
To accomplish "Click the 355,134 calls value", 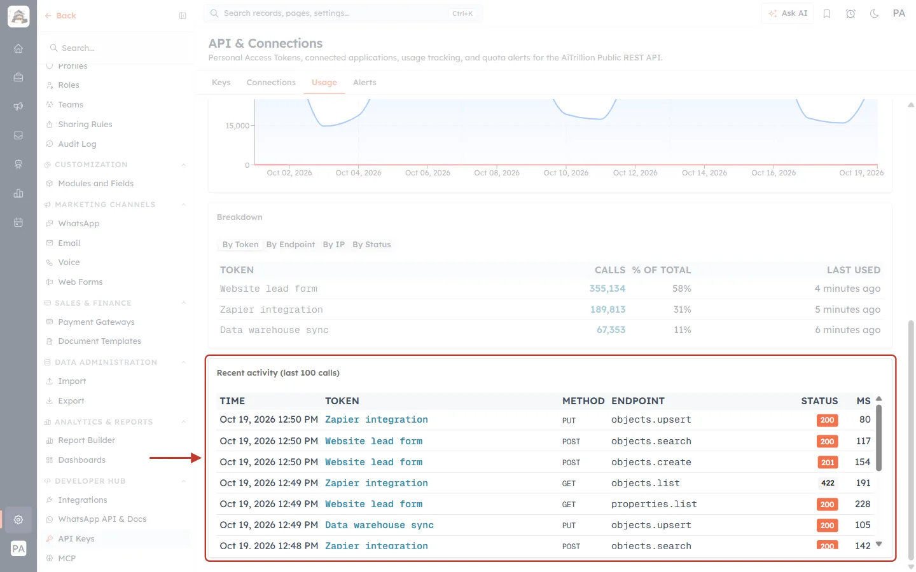I will pyautogui.click(x=607, y=289).
